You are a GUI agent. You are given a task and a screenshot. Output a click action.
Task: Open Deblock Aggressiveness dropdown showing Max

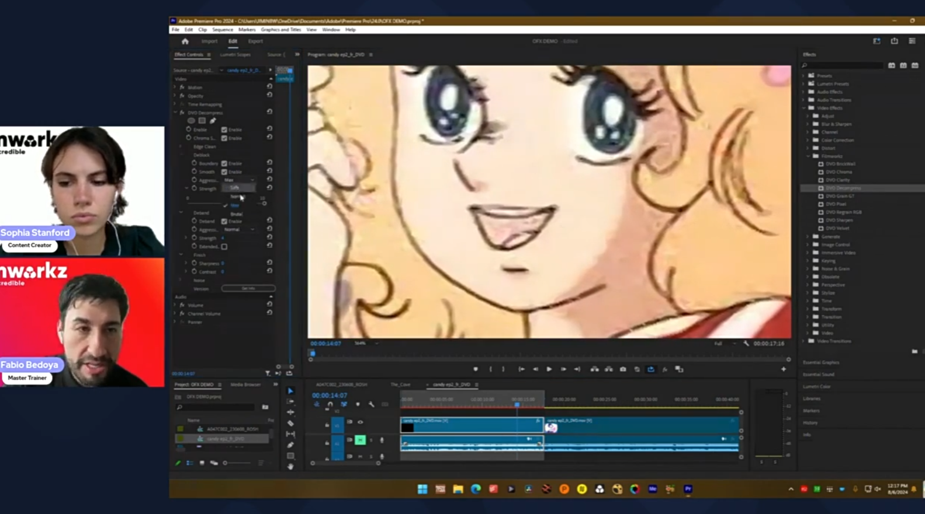pyautogui.click(x=240, y=180)
